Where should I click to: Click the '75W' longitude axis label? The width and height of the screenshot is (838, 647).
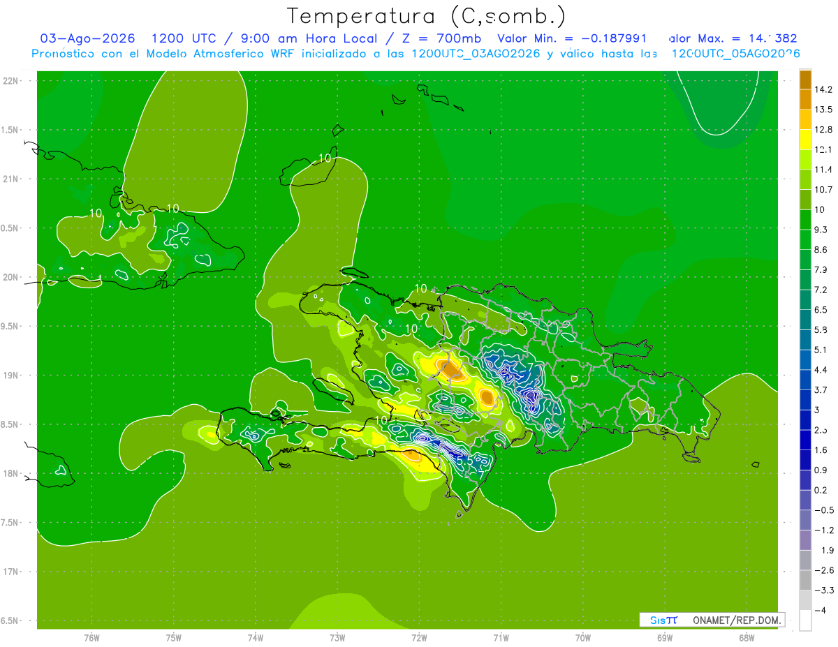(174, 638)
